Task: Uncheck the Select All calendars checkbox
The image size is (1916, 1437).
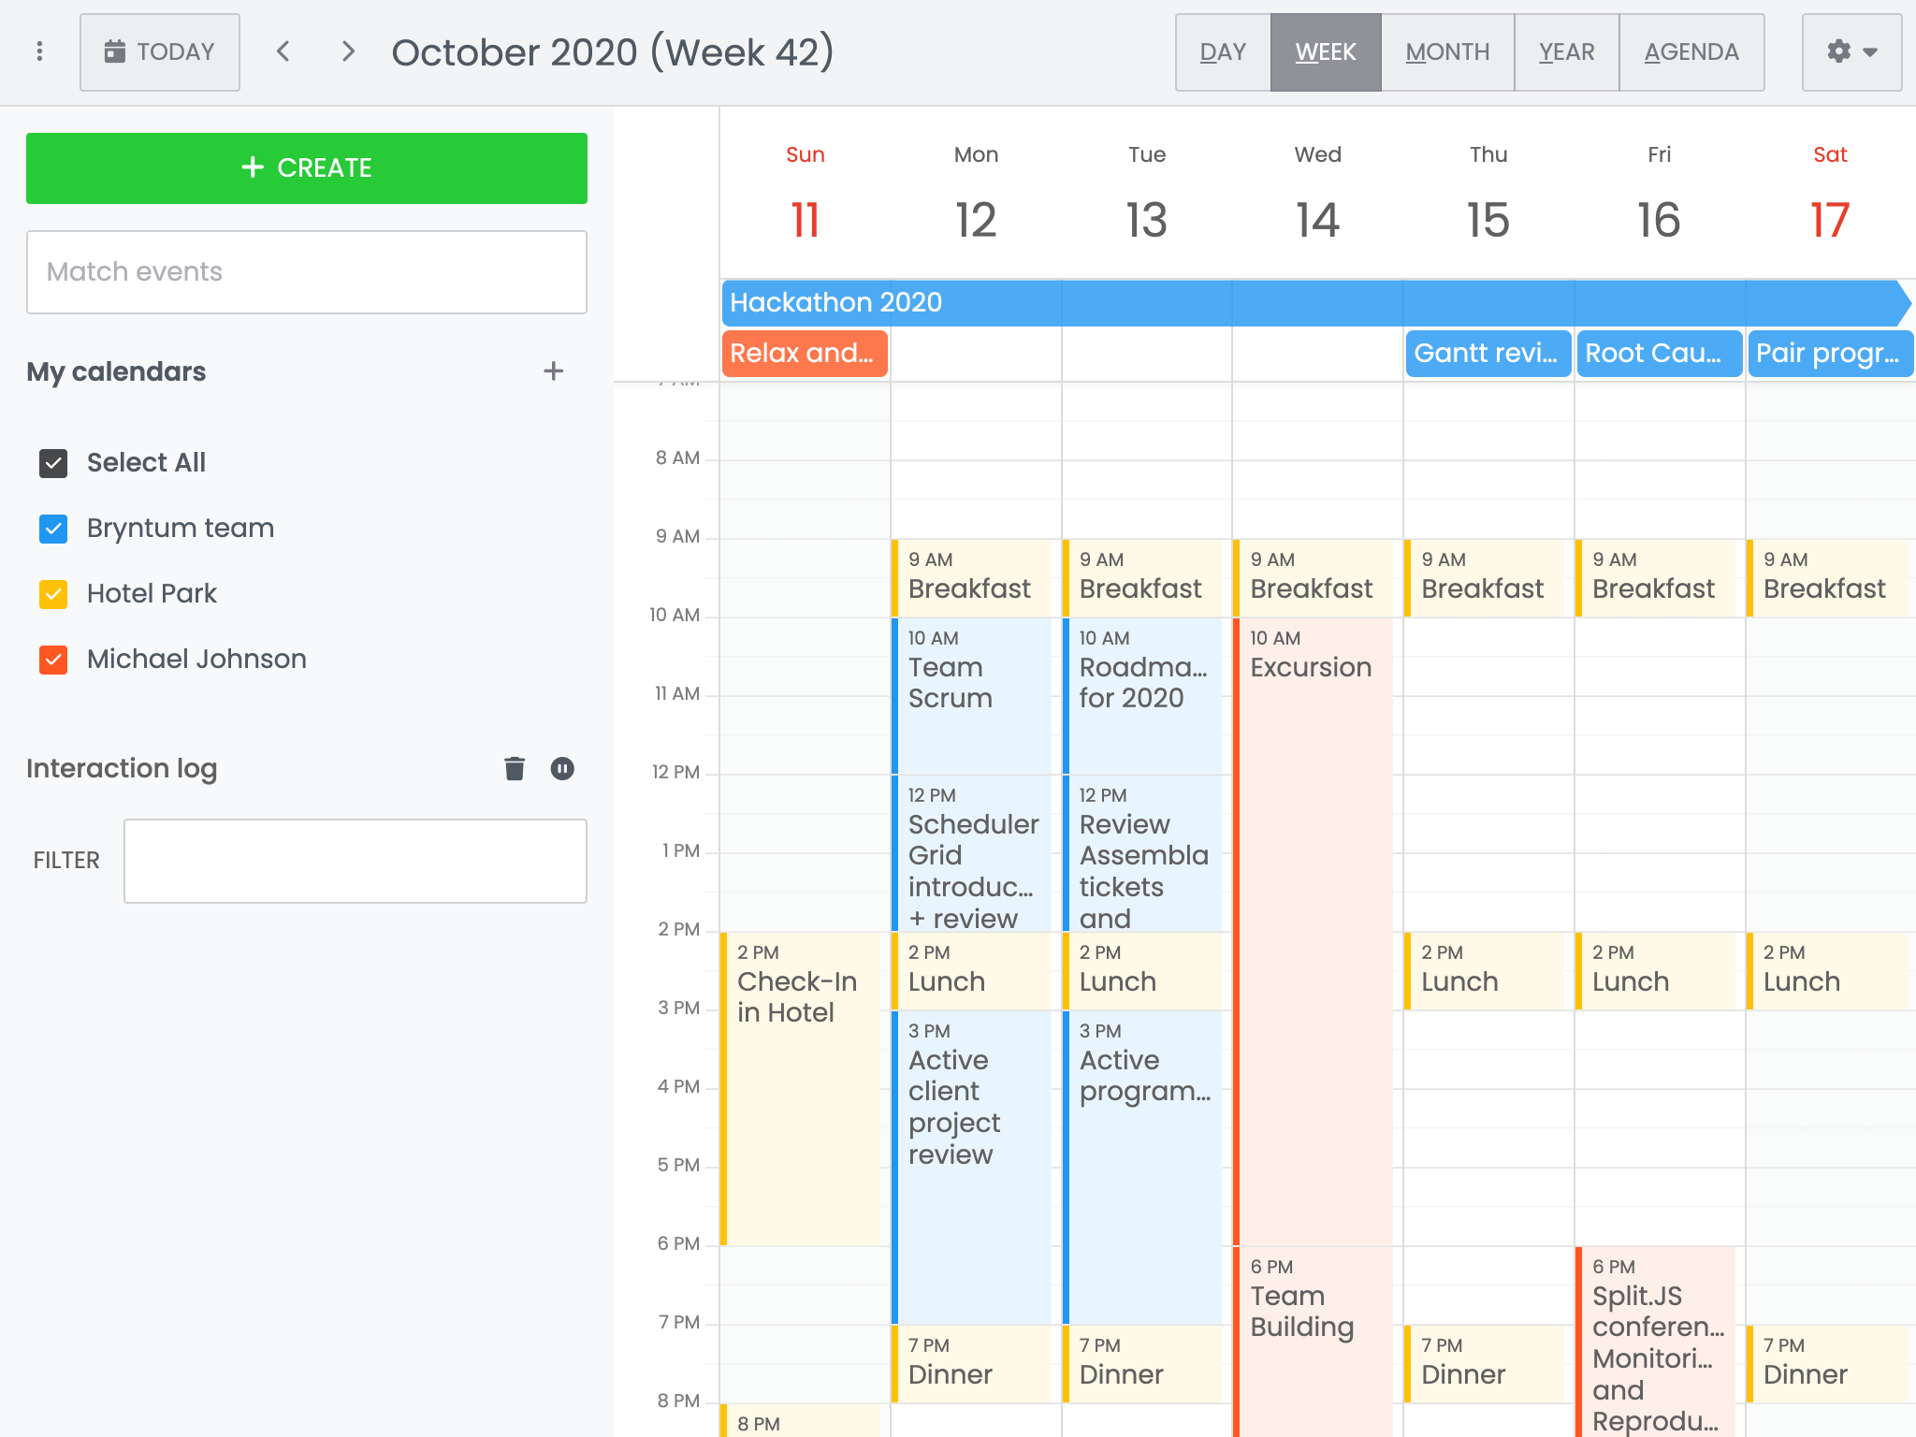Action: [x=53, y=462]
